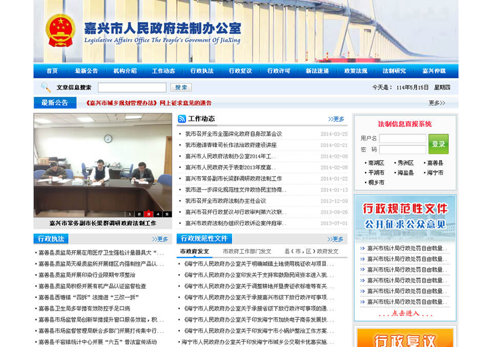Image resolution: width=492 pixels, height=347 pixels.
Task: Go to 行政复议 in navigation bar
Action: (240, 71)
